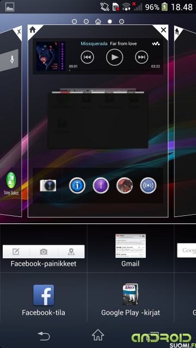Viewport: 196px width, 348px height.
Task: Open the blue info icon
Action: click(x=77, y=185)
